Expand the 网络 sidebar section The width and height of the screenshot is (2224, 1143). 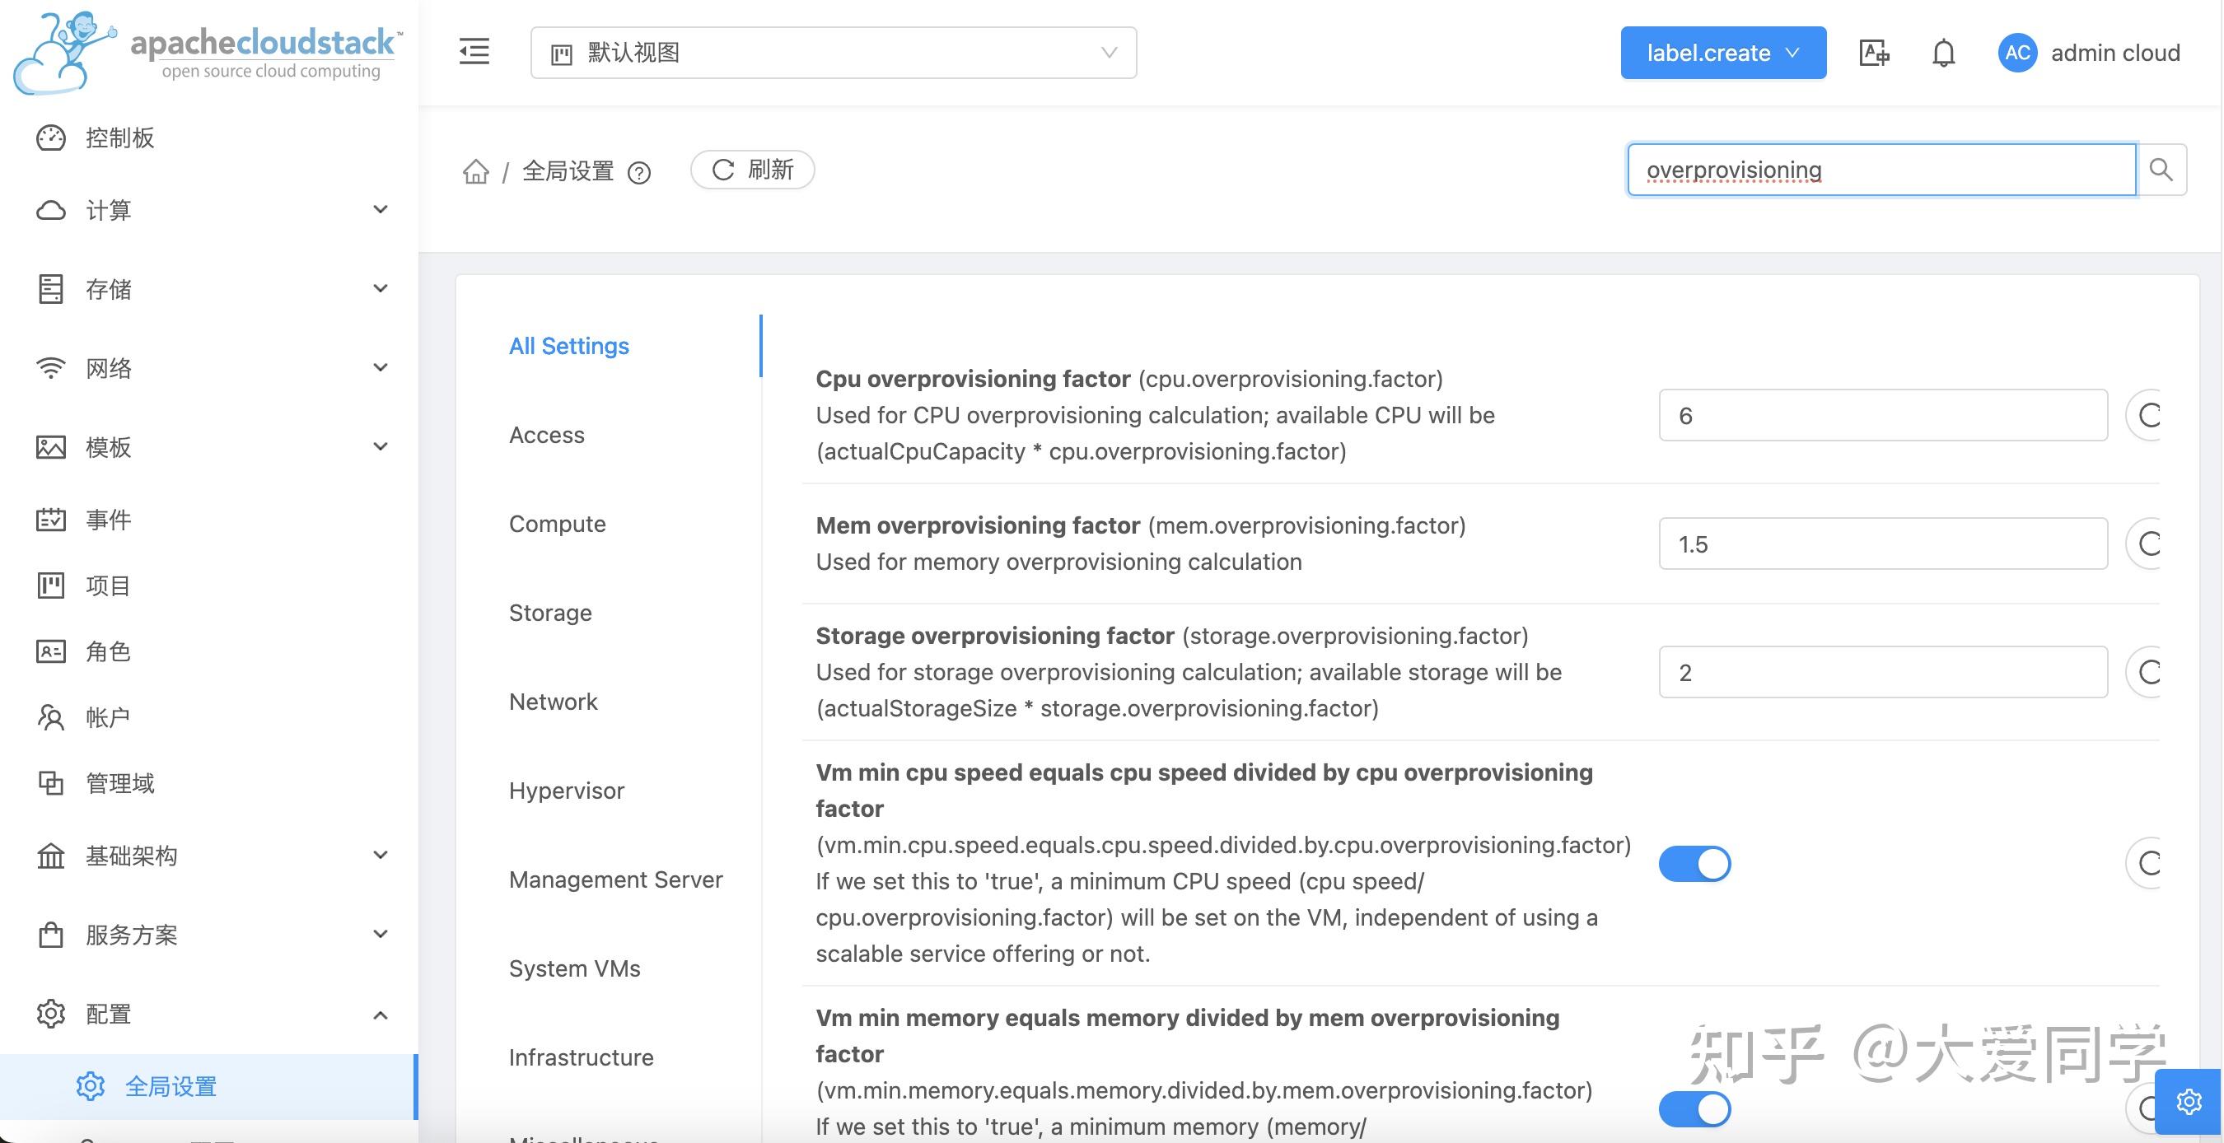click(x=108, y=368)
